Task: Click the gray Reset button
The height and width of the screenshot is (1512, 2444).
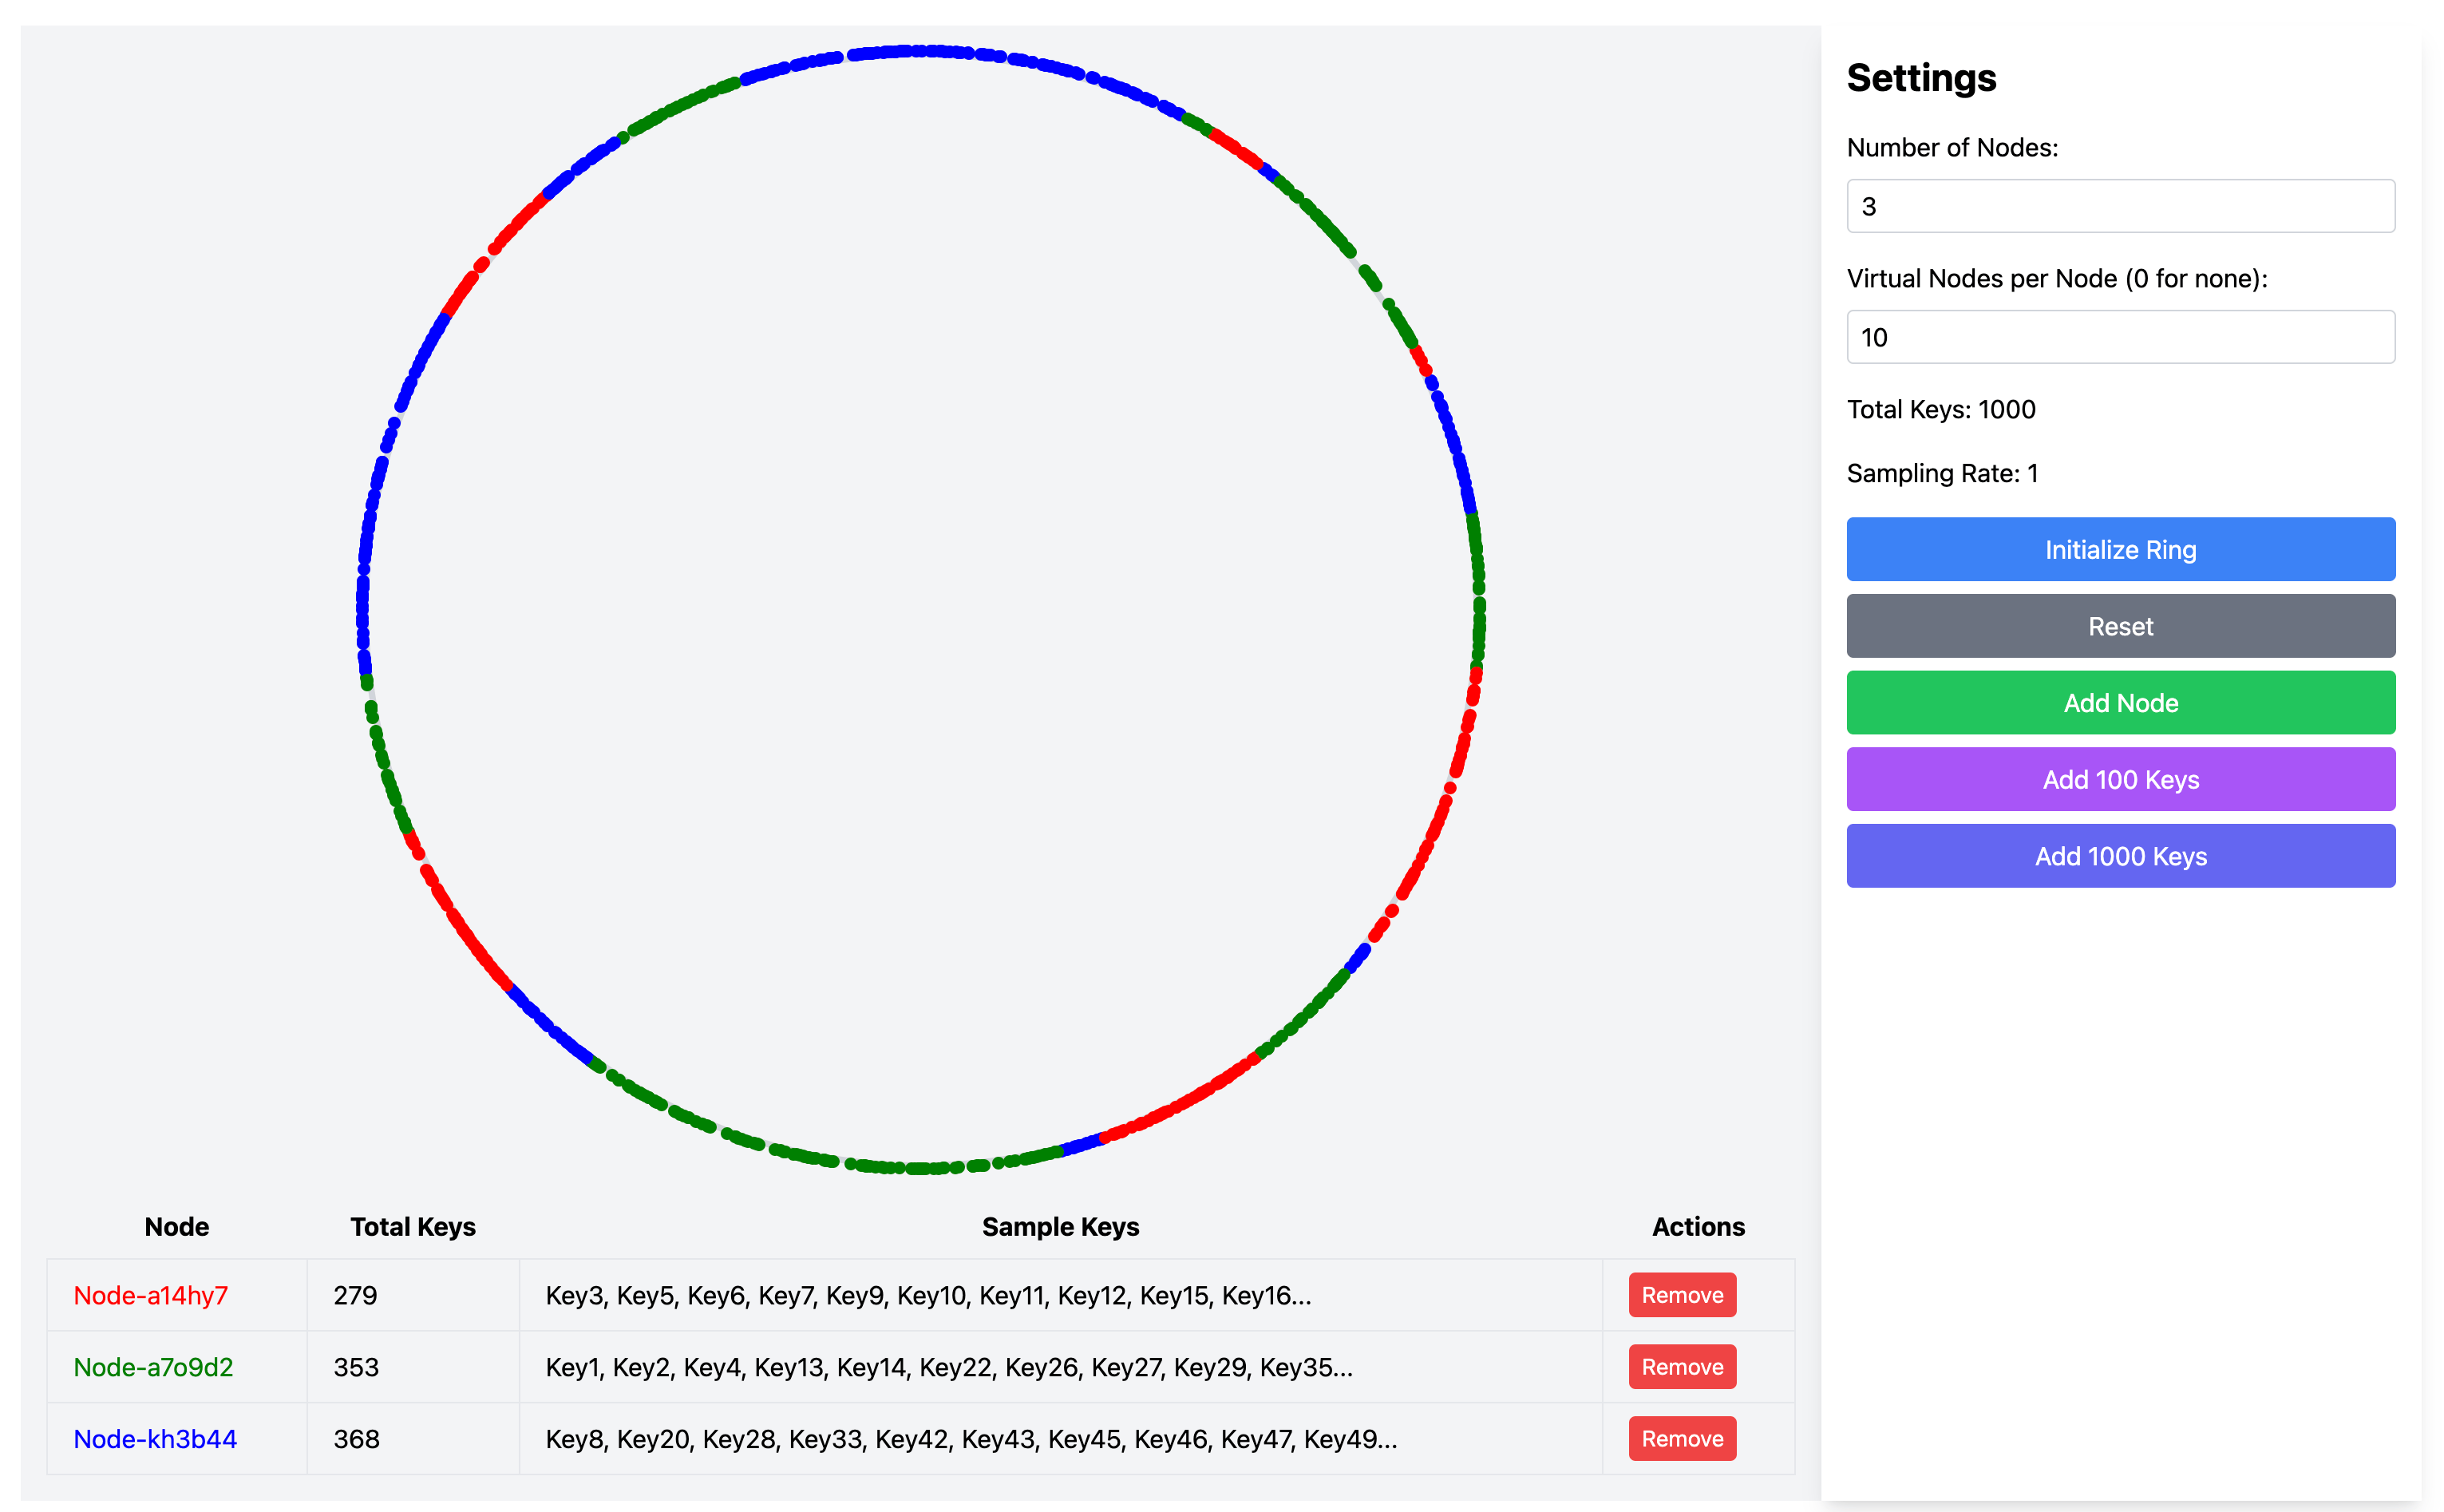Action: tap(2120, 626)
